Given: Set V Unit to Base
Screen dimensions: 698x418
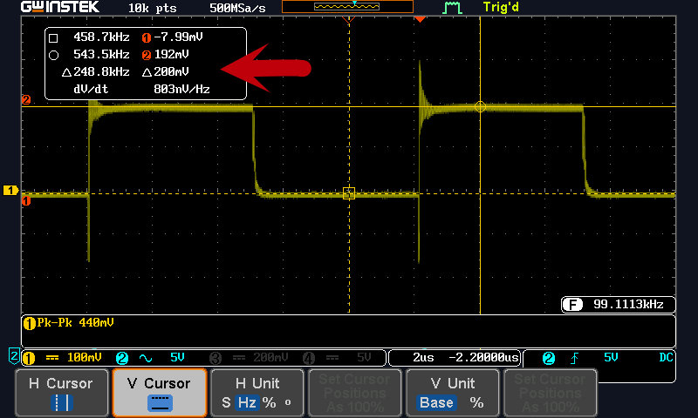Looking at the screenshot, I should tap(436, 402).
